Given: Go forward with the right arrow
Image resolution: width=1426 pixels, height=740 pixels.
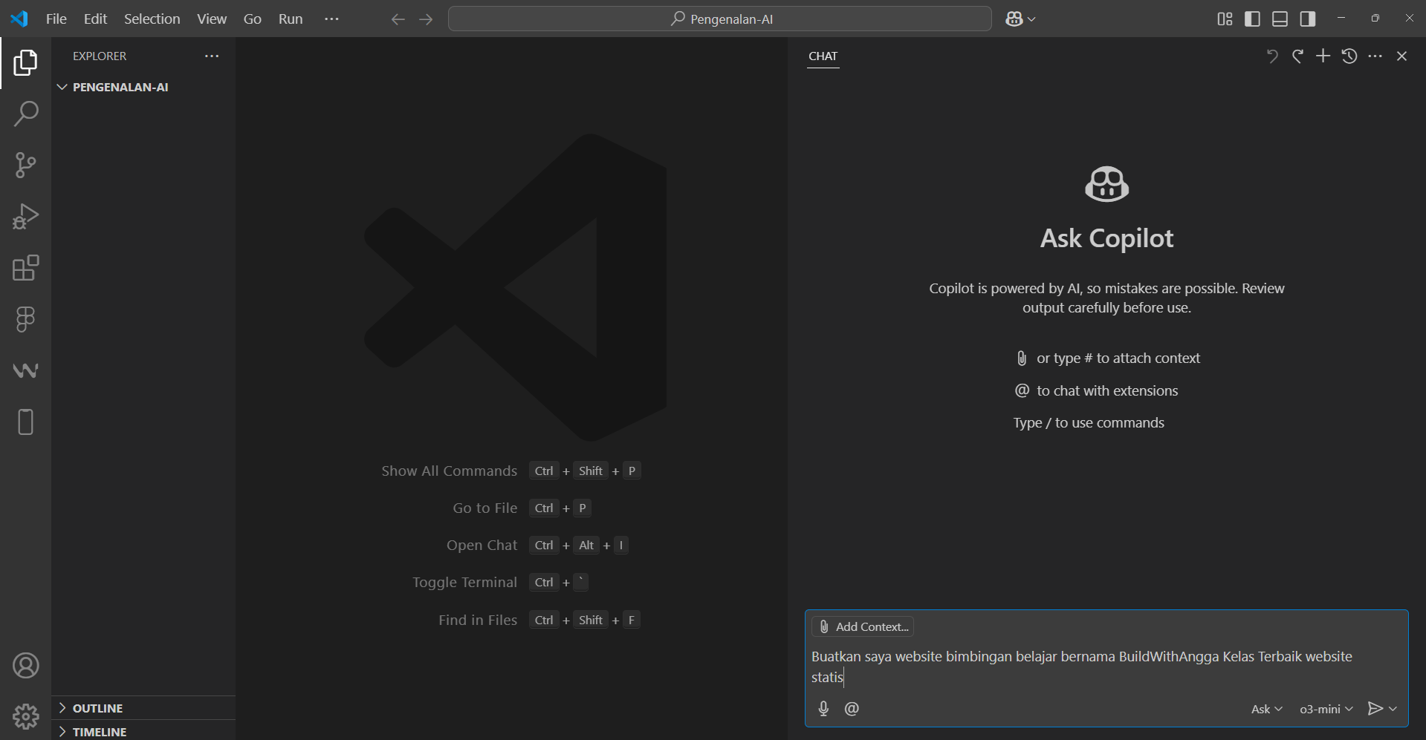Looking at the screenshot, I should (426, 19).
